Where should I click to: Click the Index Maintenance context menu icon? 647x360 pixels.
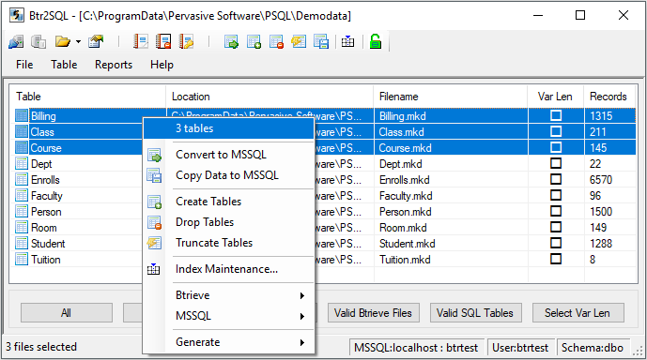point(153,269)
